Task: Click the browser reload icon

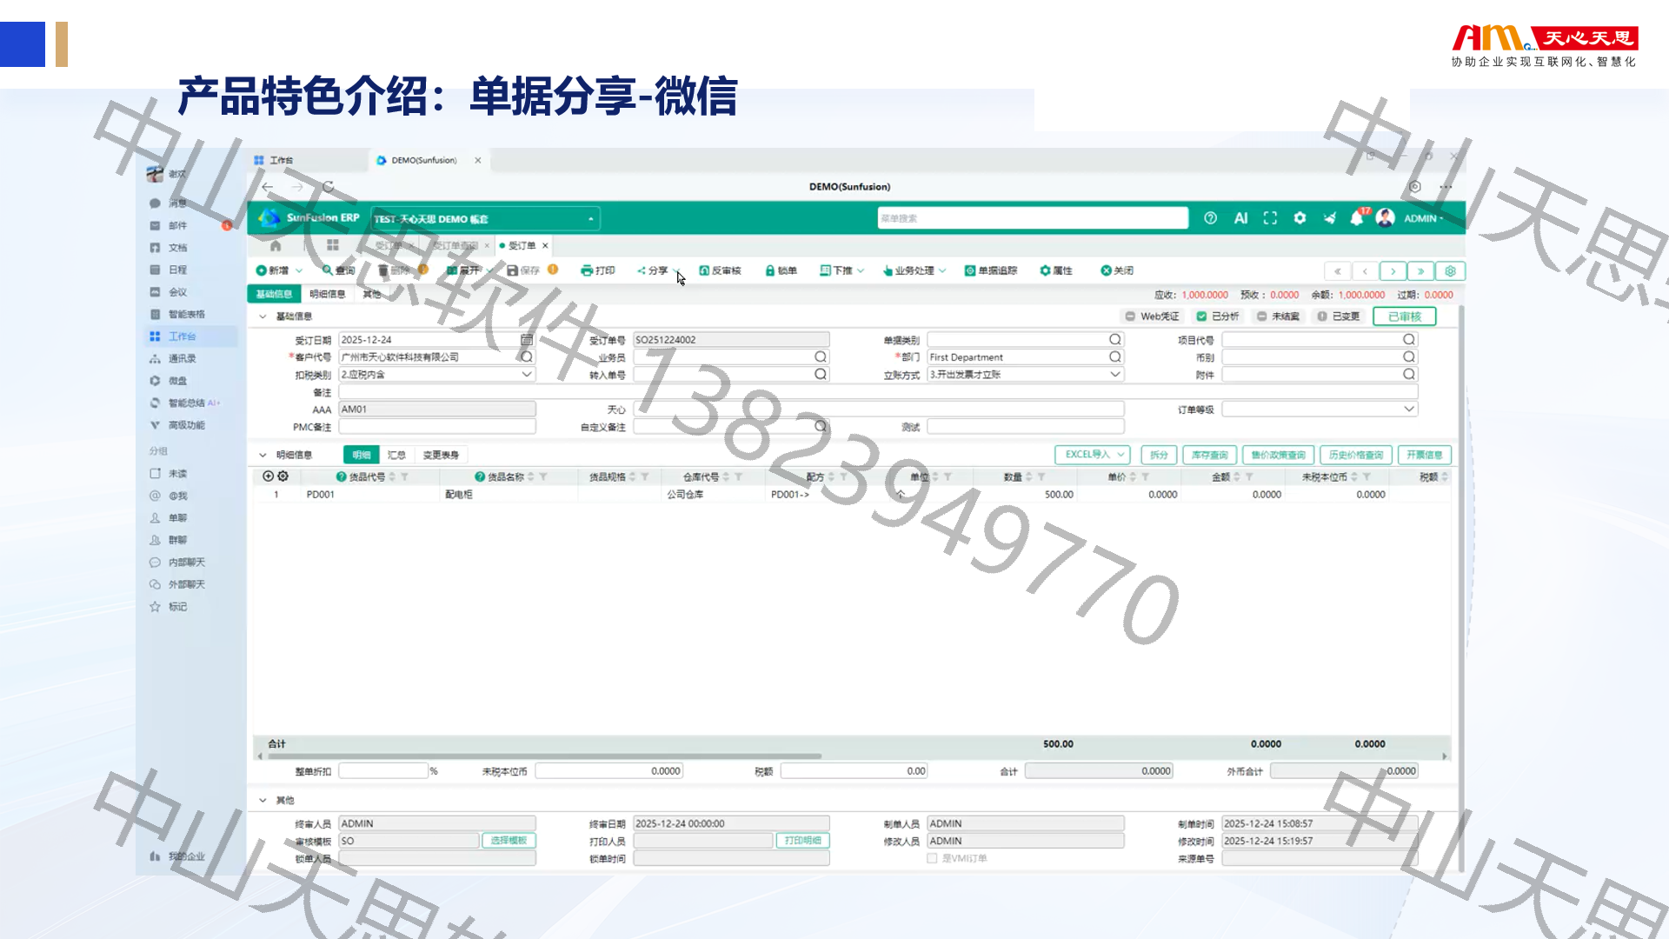Action: [328, 187]
